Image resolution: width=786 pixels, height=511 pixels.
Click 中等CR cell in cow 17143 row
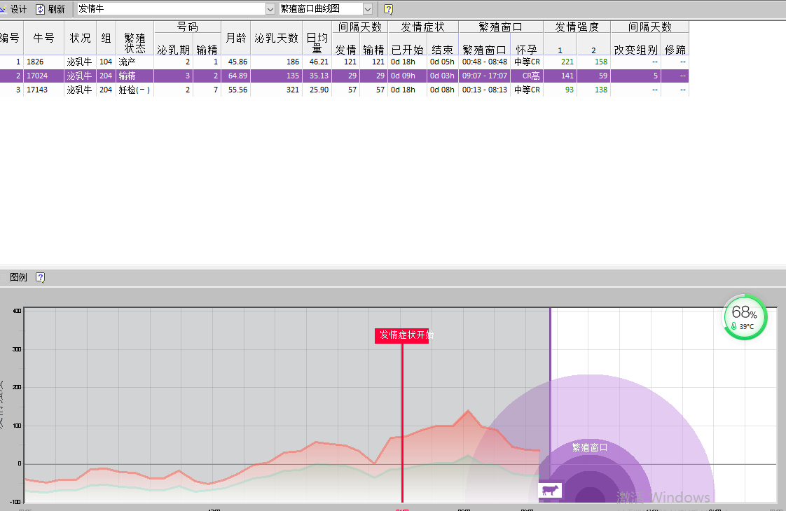(527, 90)
